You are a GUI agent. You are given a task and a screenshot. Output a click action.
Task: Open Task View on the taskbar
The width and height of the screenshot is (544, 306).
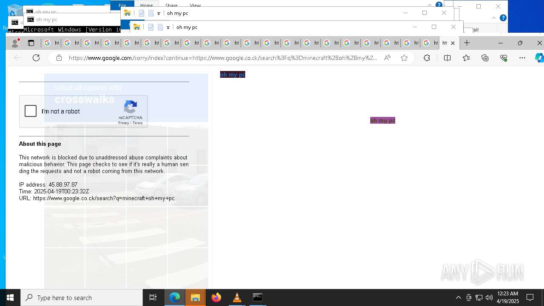[153, 297]
